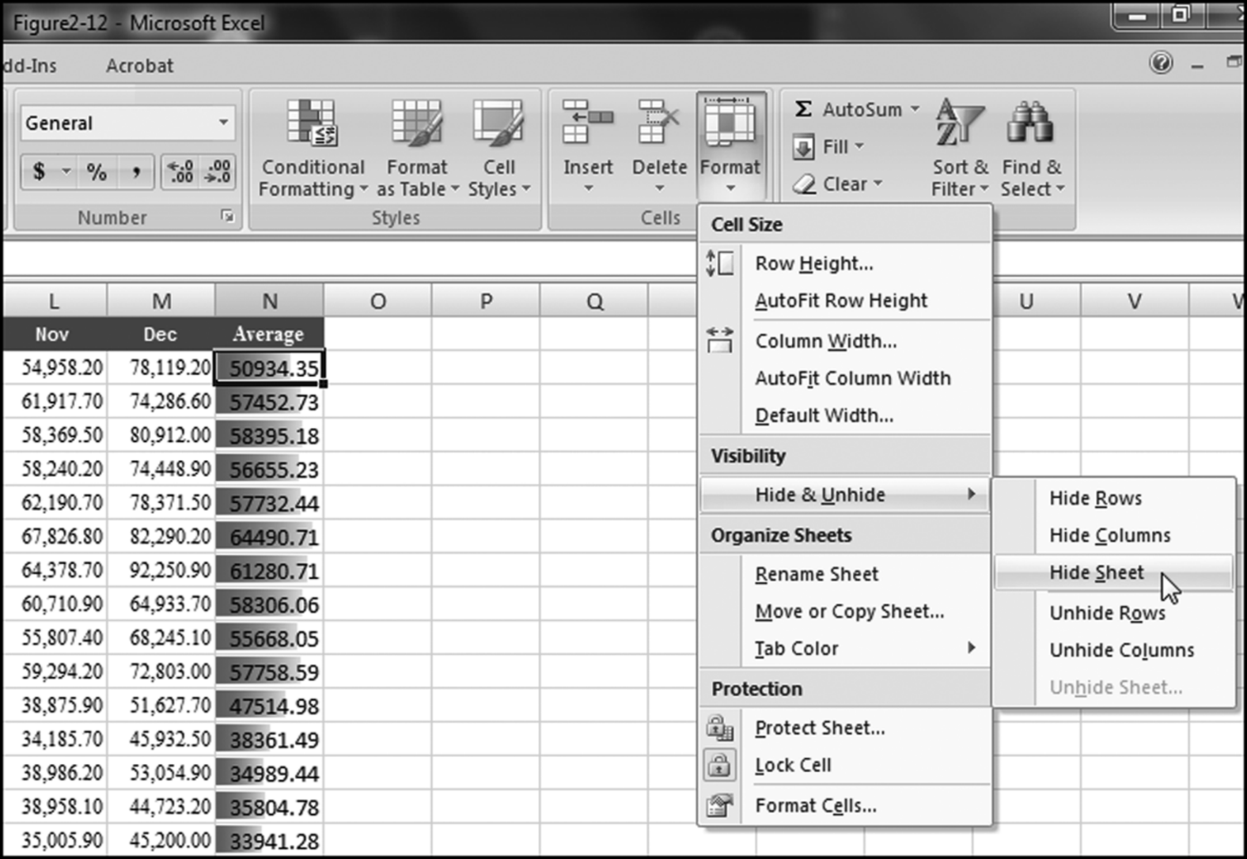This screenshot has width=1247, height=859.
Task: Select Protect Sheet option
Action: pyautogui.click(x=845, y=727)
